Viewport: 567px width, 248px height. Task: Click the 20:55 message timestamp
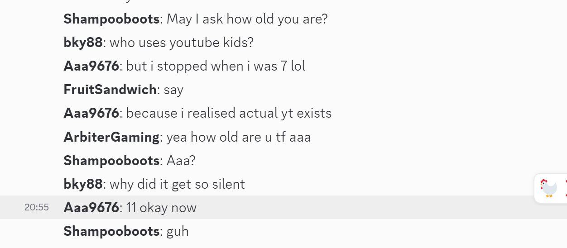point(37,208)
